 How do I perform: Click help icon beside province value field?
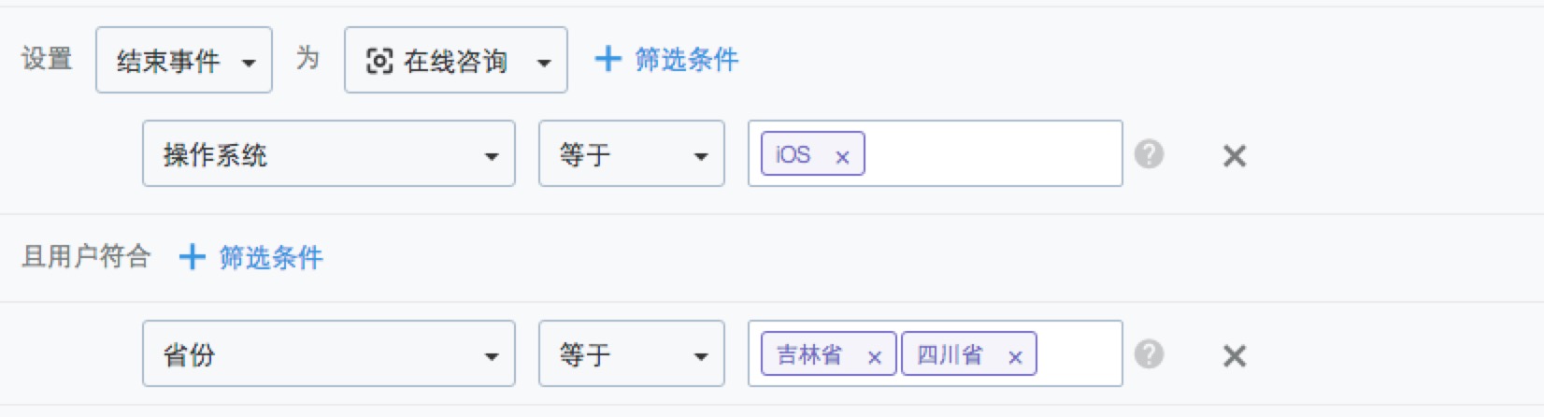click(x=1149, y=354)
